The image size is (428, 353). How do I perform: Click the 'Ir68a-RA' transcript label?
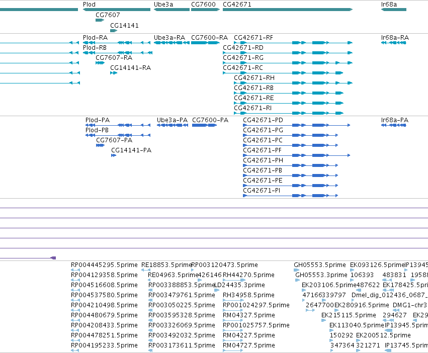click(395, 37)
